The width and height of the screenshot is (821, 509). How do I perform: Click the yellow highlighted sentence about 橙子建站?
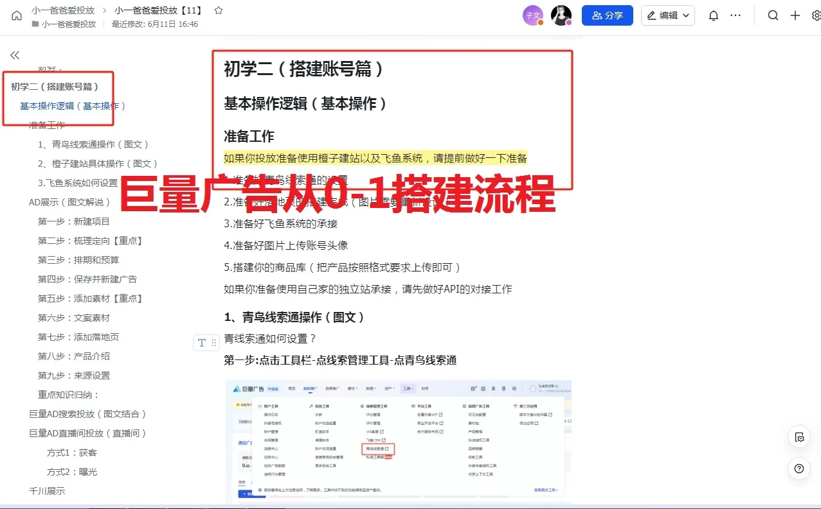pyautogui.click(x=375, y=158)
